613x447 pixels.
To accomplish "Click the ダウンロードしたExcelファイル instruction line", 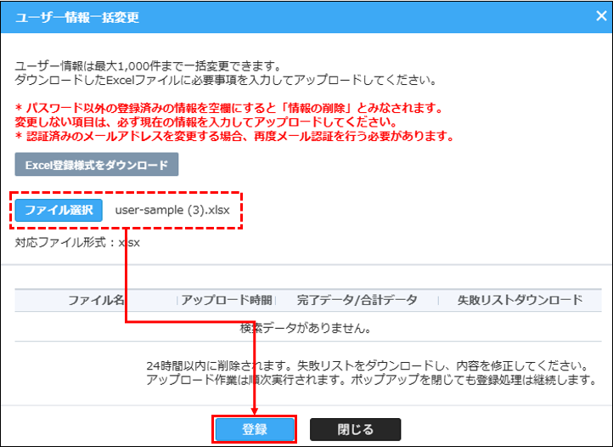I will pyautogui.click(x=226, y=80).
